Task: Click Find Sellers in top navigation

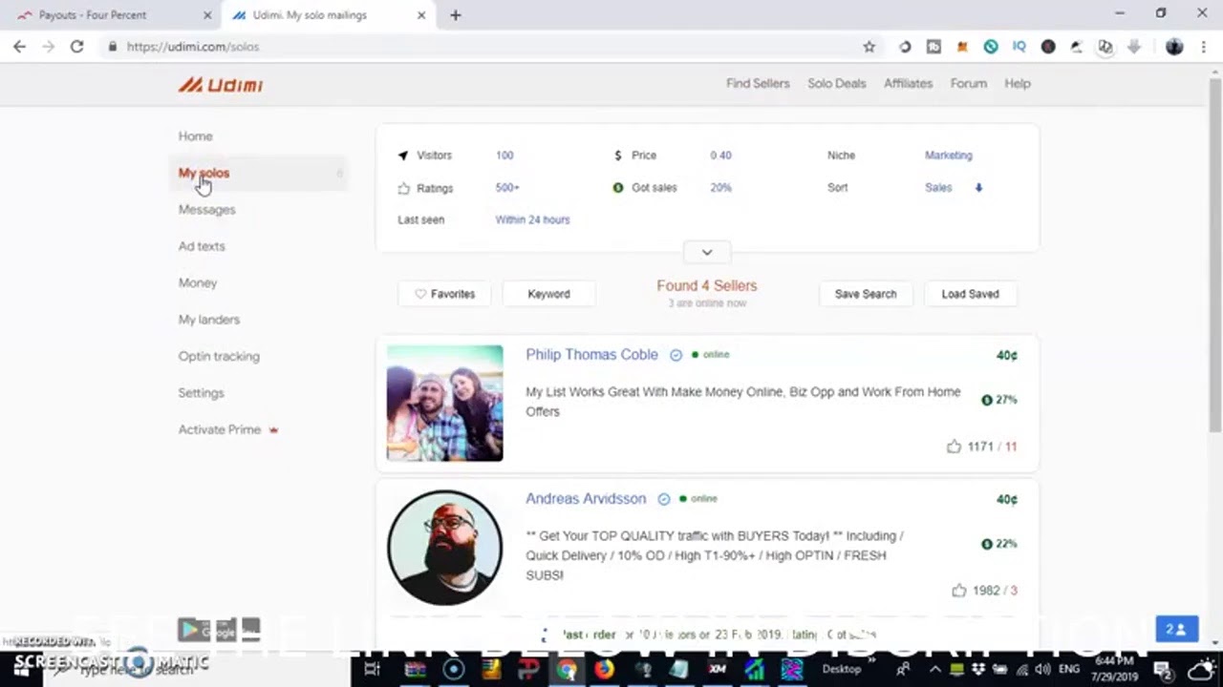Action: click(758, 84)
